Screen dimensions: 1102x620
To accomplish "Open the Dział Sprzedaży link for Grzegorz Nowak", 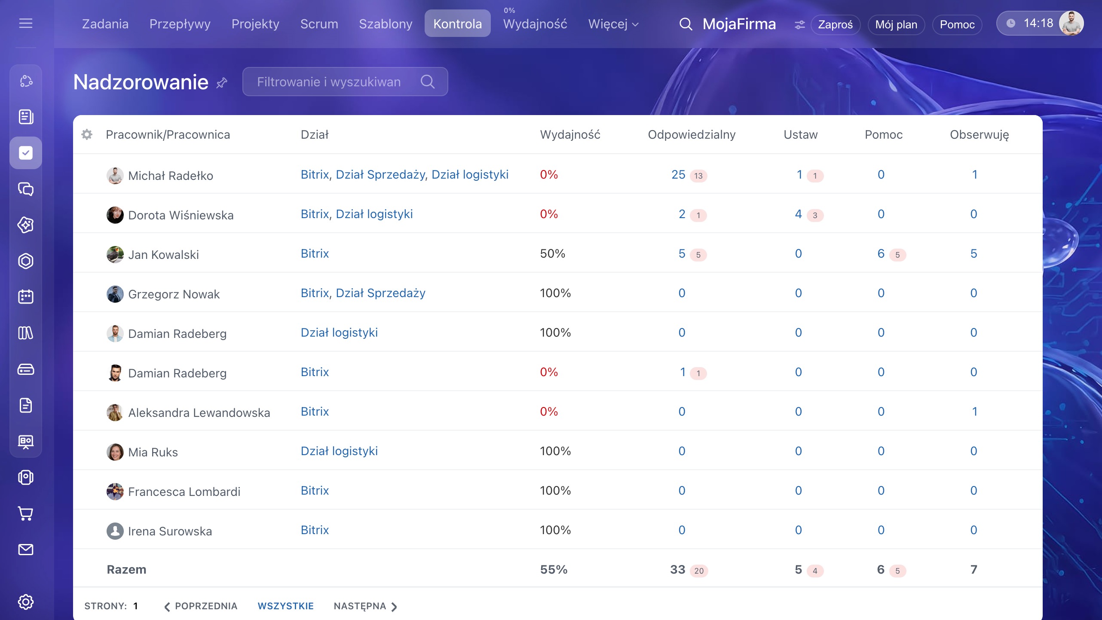I will click(x=380, y=293).
